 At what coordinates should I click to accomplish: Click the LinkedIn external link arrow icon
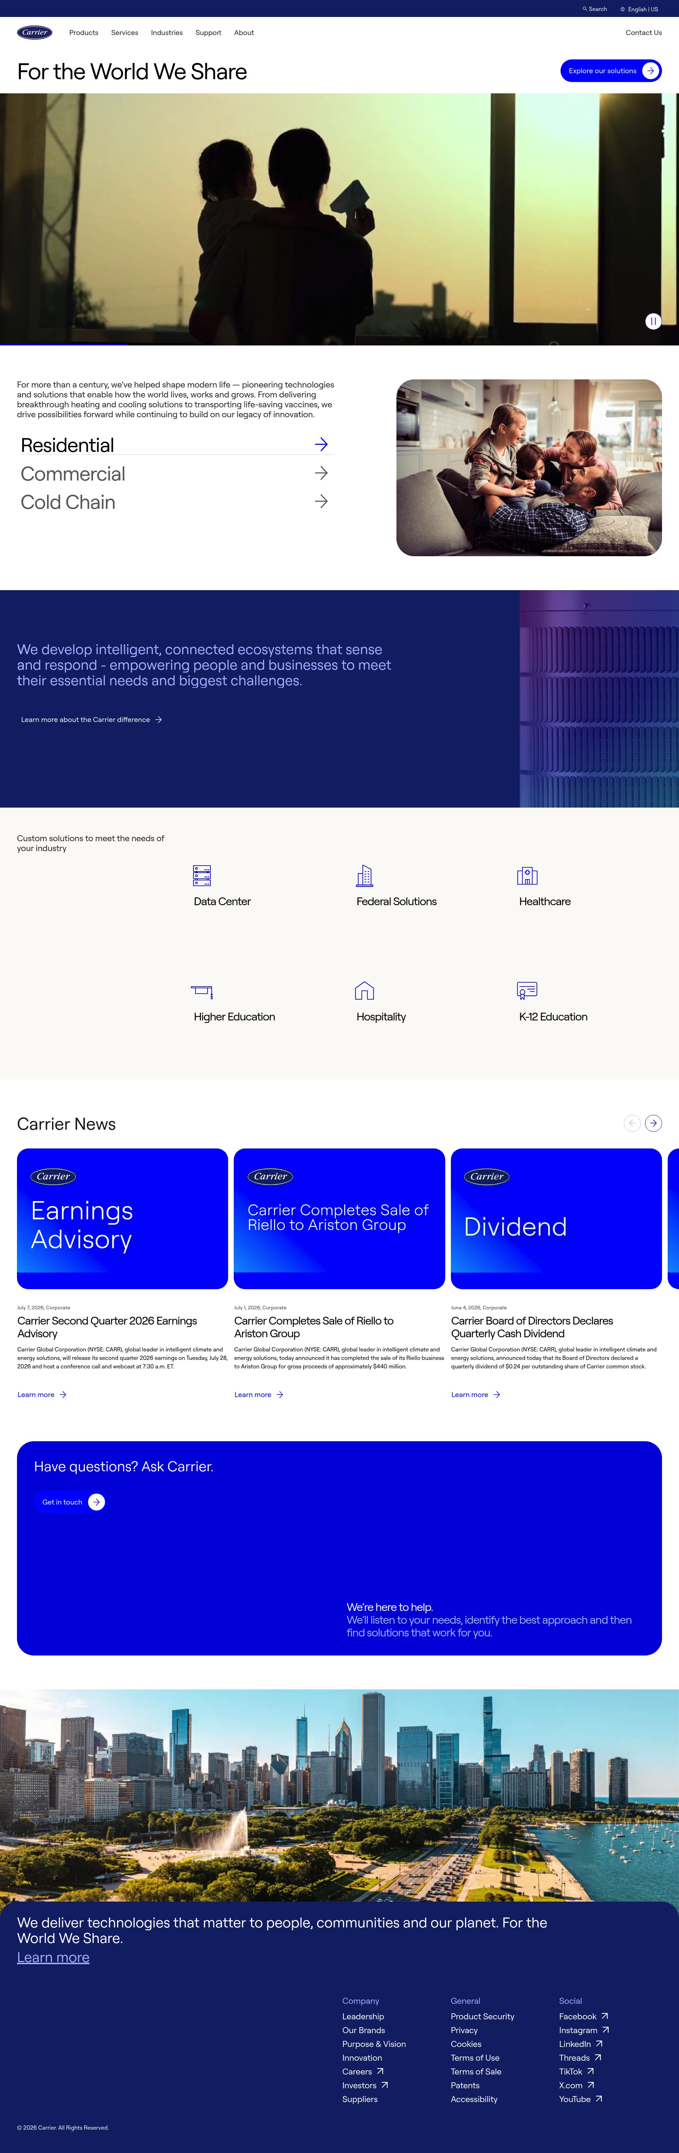pyautogui.click(x=599, y=2043)
